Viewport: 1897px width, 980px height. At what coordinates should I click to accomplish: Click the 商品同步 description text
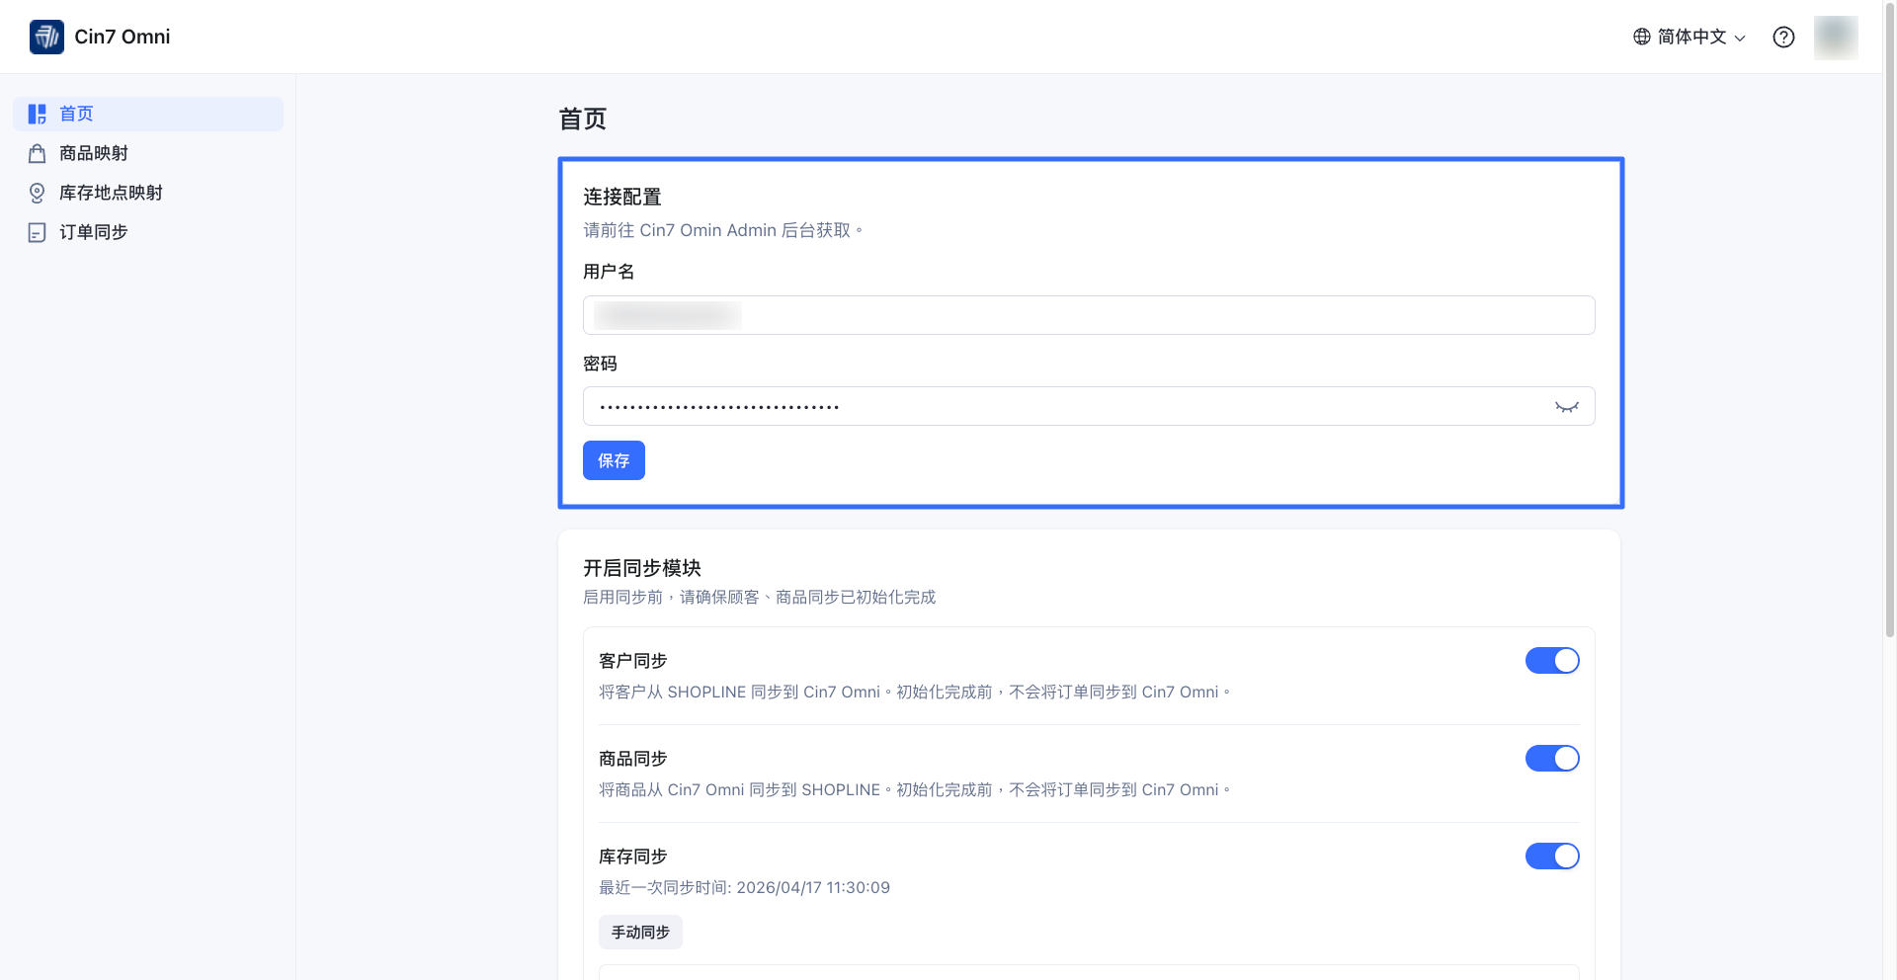914,789
